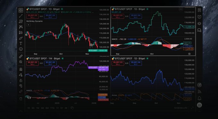Select the 6M date range tab

coord(47,108)
